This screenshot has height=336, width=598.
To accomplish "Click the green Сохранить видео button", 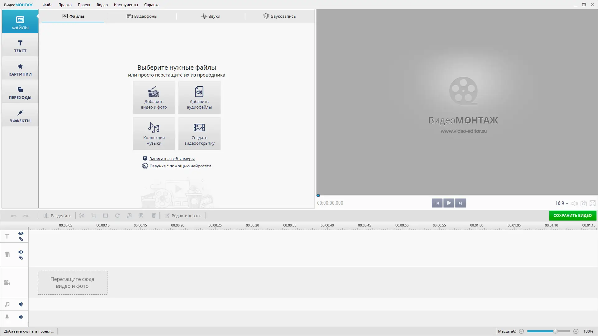I will coord(572,216).
